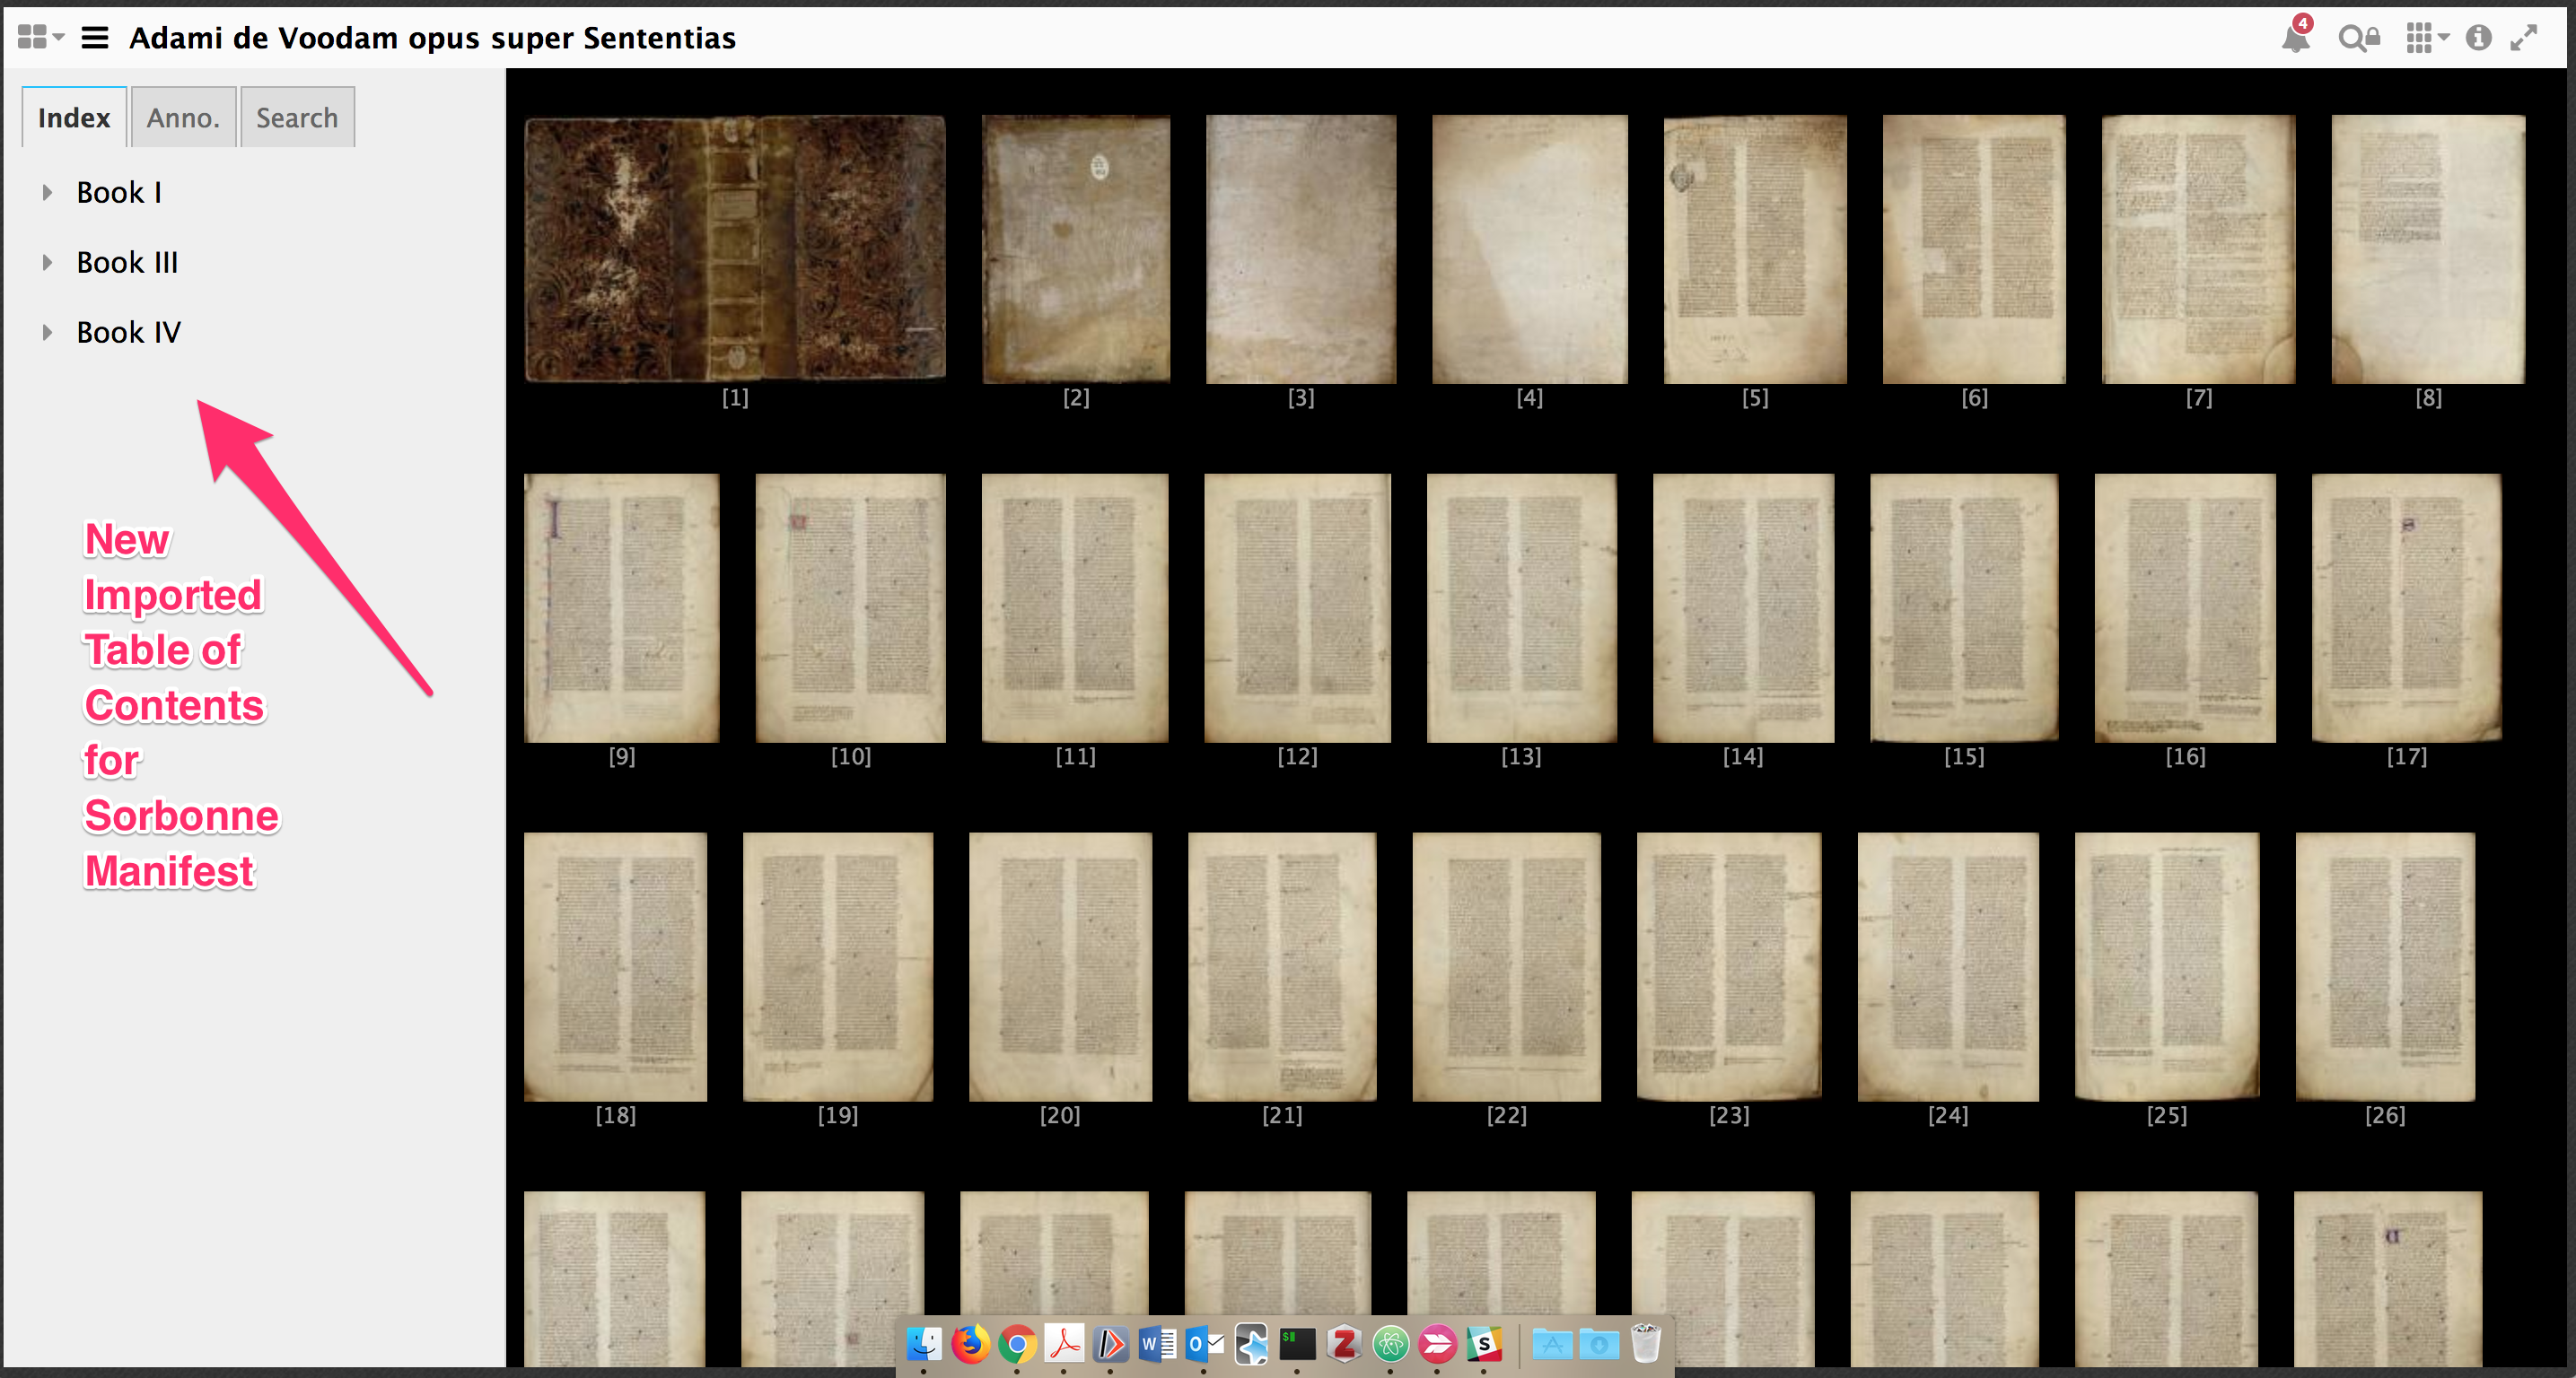Screen dimensions: 2576x1378
Task: Open Microsoft Outlook from the Dock
Action: (x=1204, y=1344)
